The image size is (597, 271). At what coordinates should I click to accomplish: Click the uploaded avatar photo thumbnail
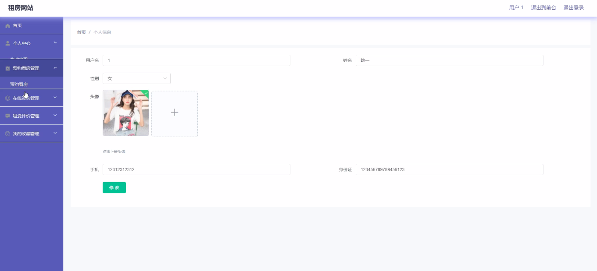tap(126, 113)
